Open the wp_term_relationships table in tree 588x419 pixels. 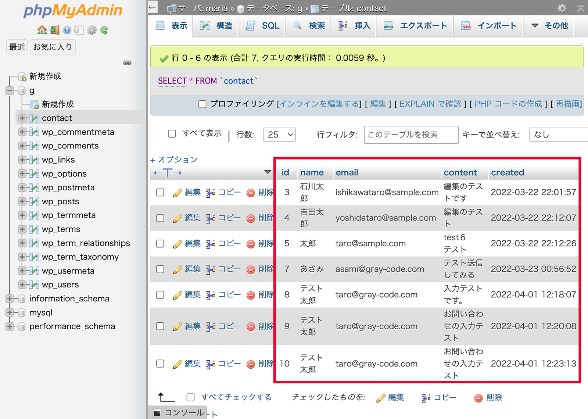(x=86, y=243)
